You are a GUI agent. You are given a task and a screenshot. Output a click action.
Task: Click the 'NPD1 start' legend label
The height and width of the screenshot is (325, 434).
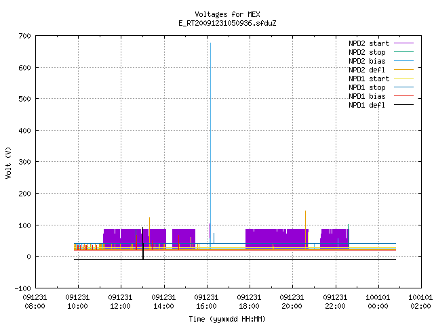click(369, 79)
